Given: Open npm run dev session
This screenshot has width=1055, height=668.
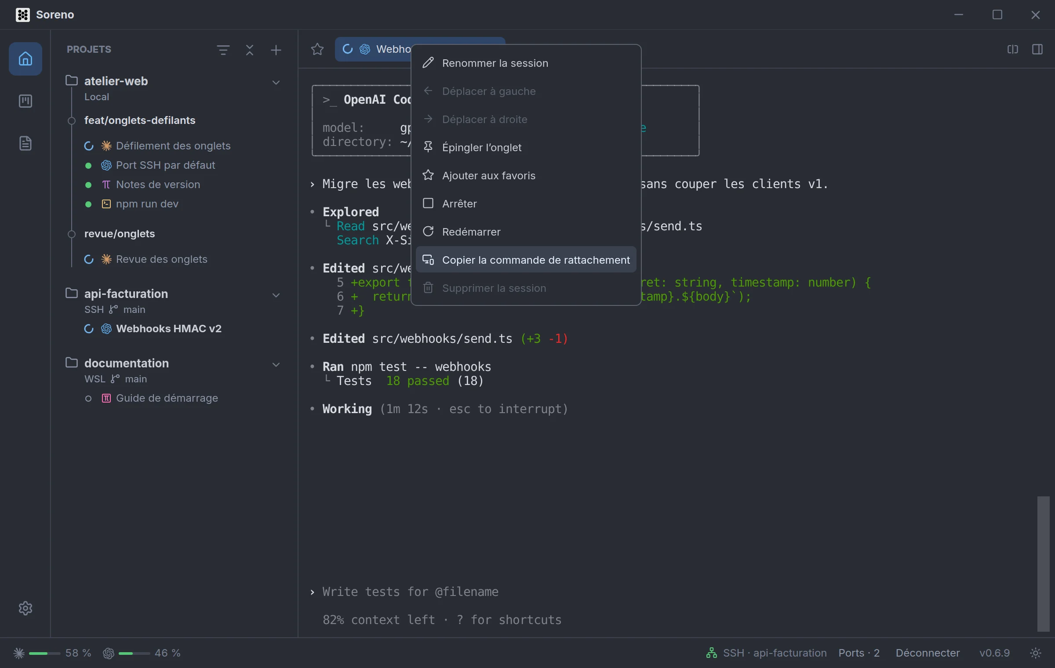Looking at the screenshot, I should point(147,204).
